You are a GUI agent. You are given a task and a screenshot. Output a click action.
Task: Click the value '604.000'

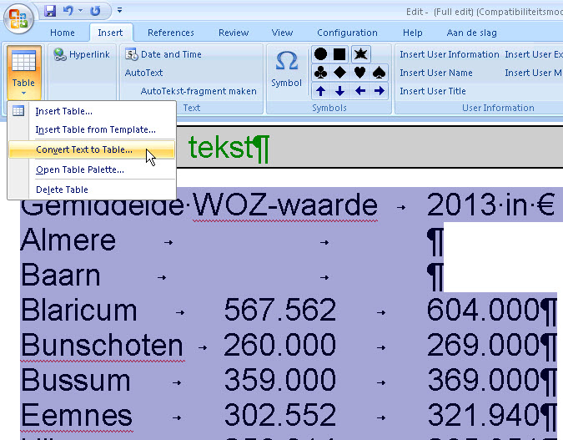point(483,310)
